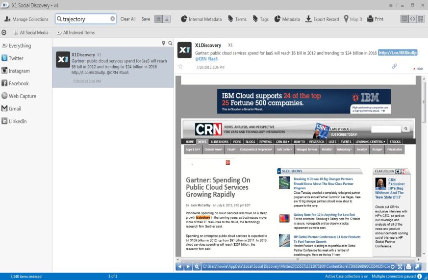The height and width of the screenshot is (280, 428).
Task: Open Terms from toolbar
Action: 237,19
